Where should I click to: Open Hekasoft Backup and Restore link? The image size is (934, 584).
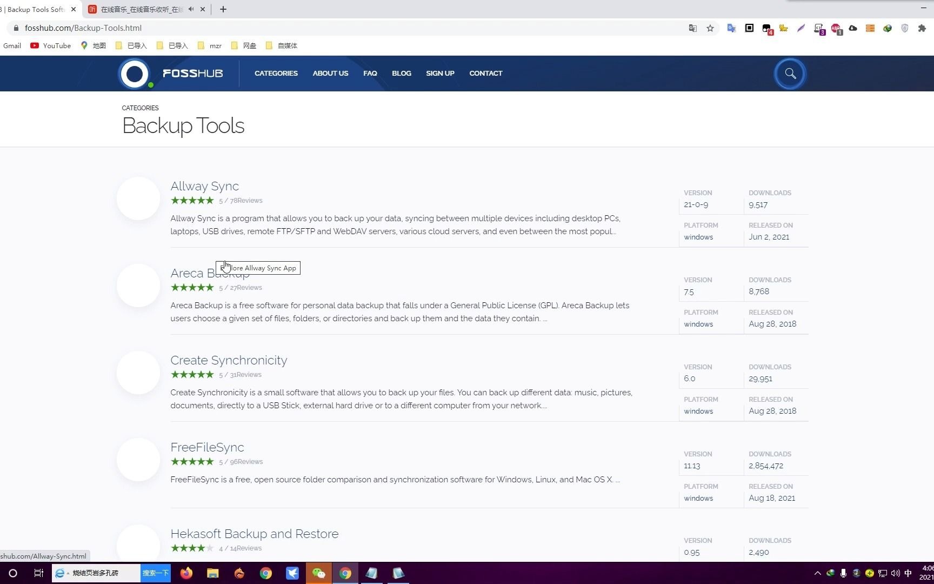pos(254,534)
